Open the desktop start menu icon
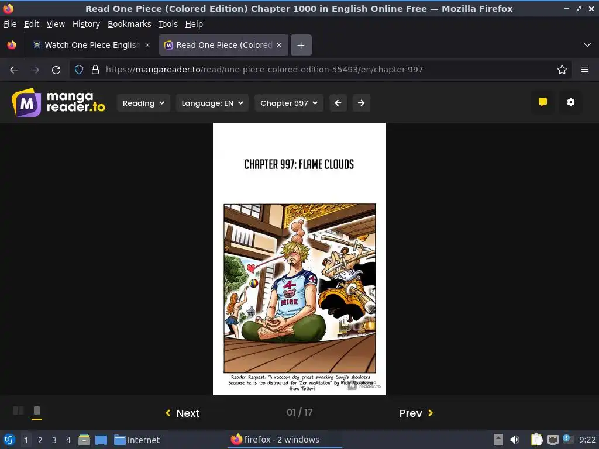The width and height of the screenshot is (599, 449). (9, 440)
